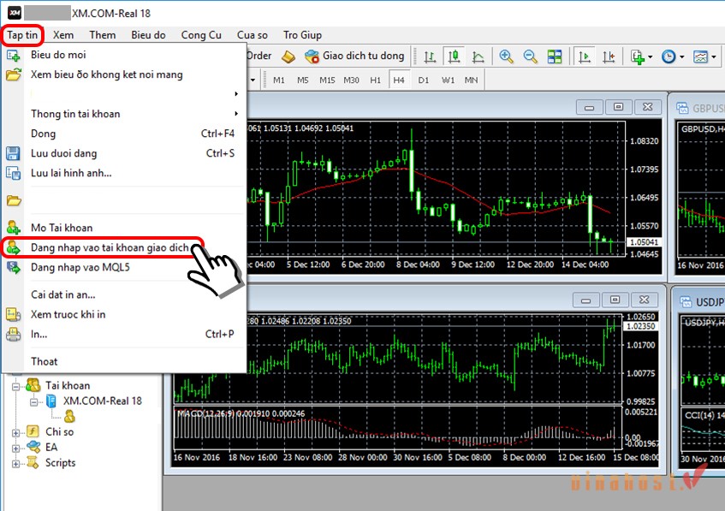Viewport: 725px width, 511px height.
Task: Click the Zoom In magnifier icon
Action: 507,56
